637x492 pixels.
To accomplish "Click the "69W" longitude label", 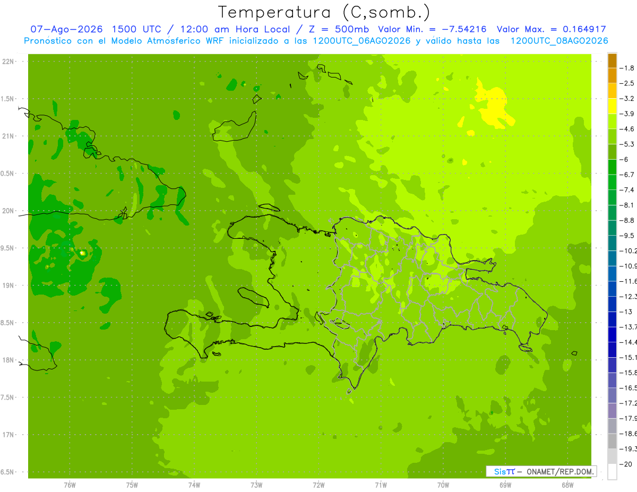I will point(505,485).
